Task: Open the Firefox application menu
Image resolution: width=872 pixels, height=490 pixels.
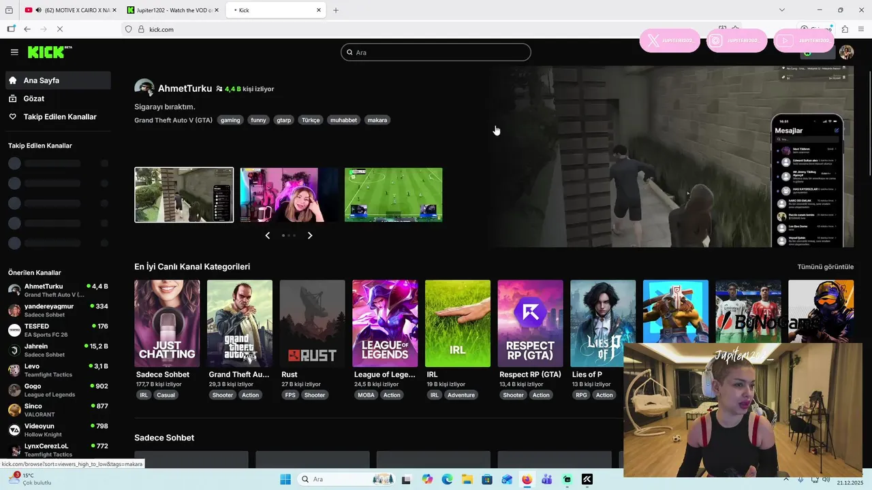Action: click(860, 29)
